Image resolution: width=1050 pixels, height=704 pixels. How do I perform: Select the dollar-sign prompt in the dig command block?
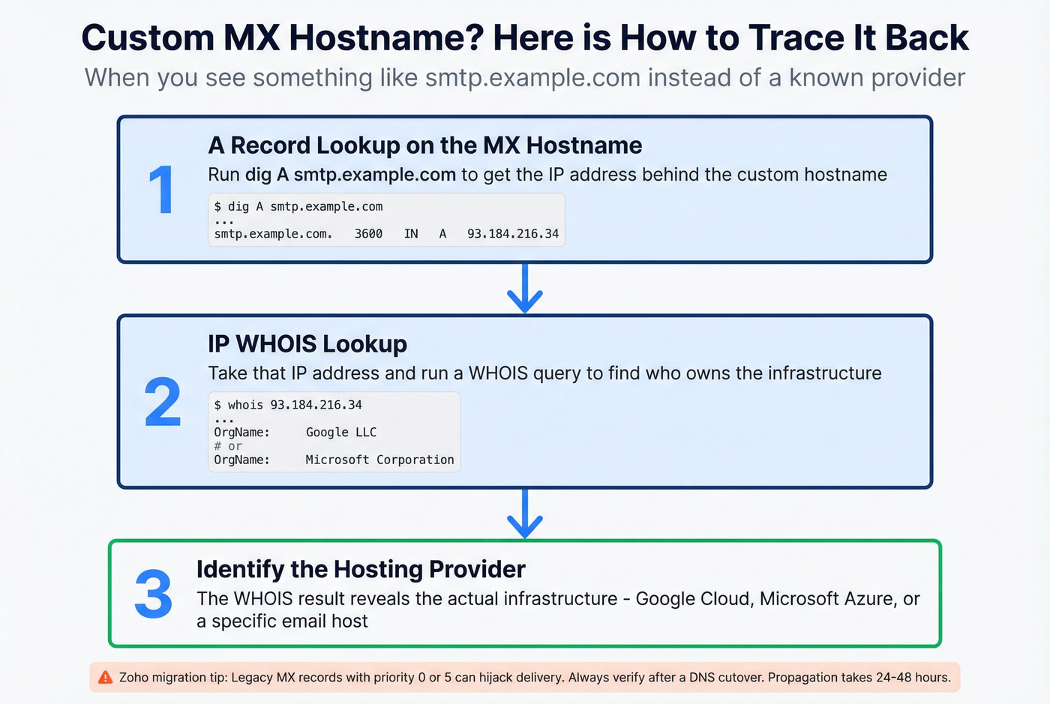point(218,206)
